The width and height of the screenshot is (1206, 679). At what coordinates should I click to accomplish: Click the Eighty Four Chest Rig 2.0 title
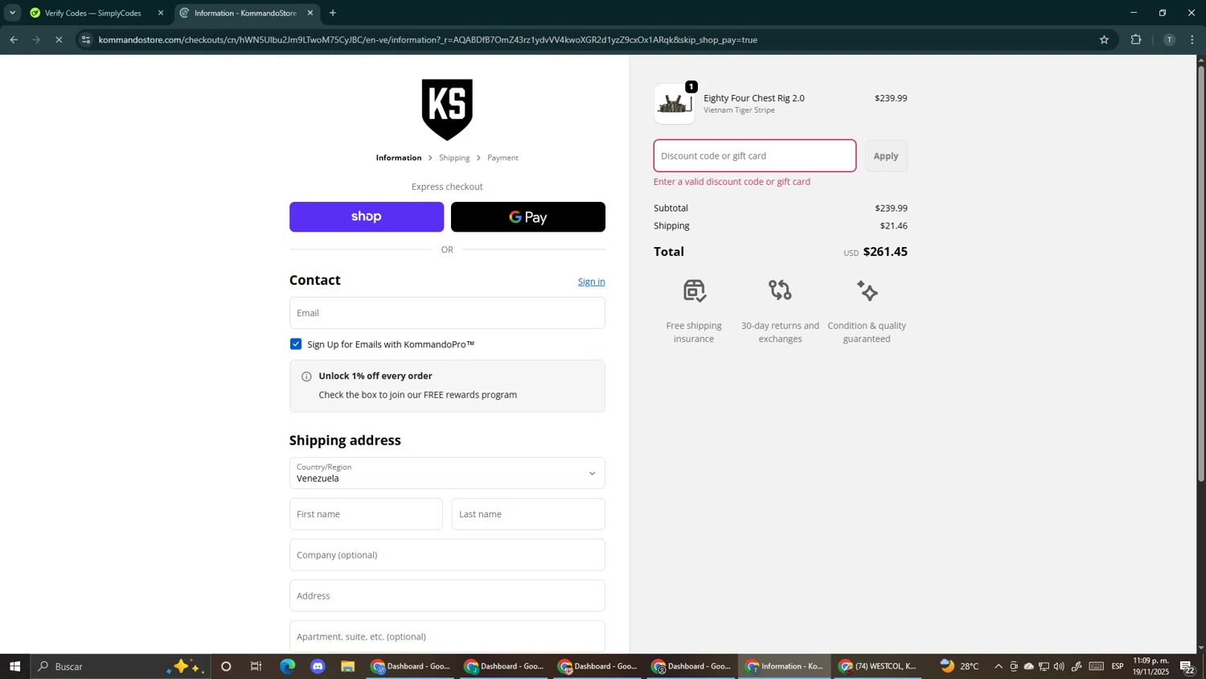pos(754,98)
